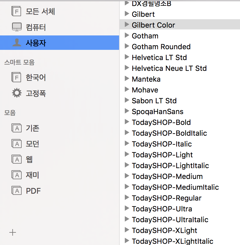Expand the TodaySHOP-Light family
The height and width of the screenshot is (245, 240).
coord(127,154)
